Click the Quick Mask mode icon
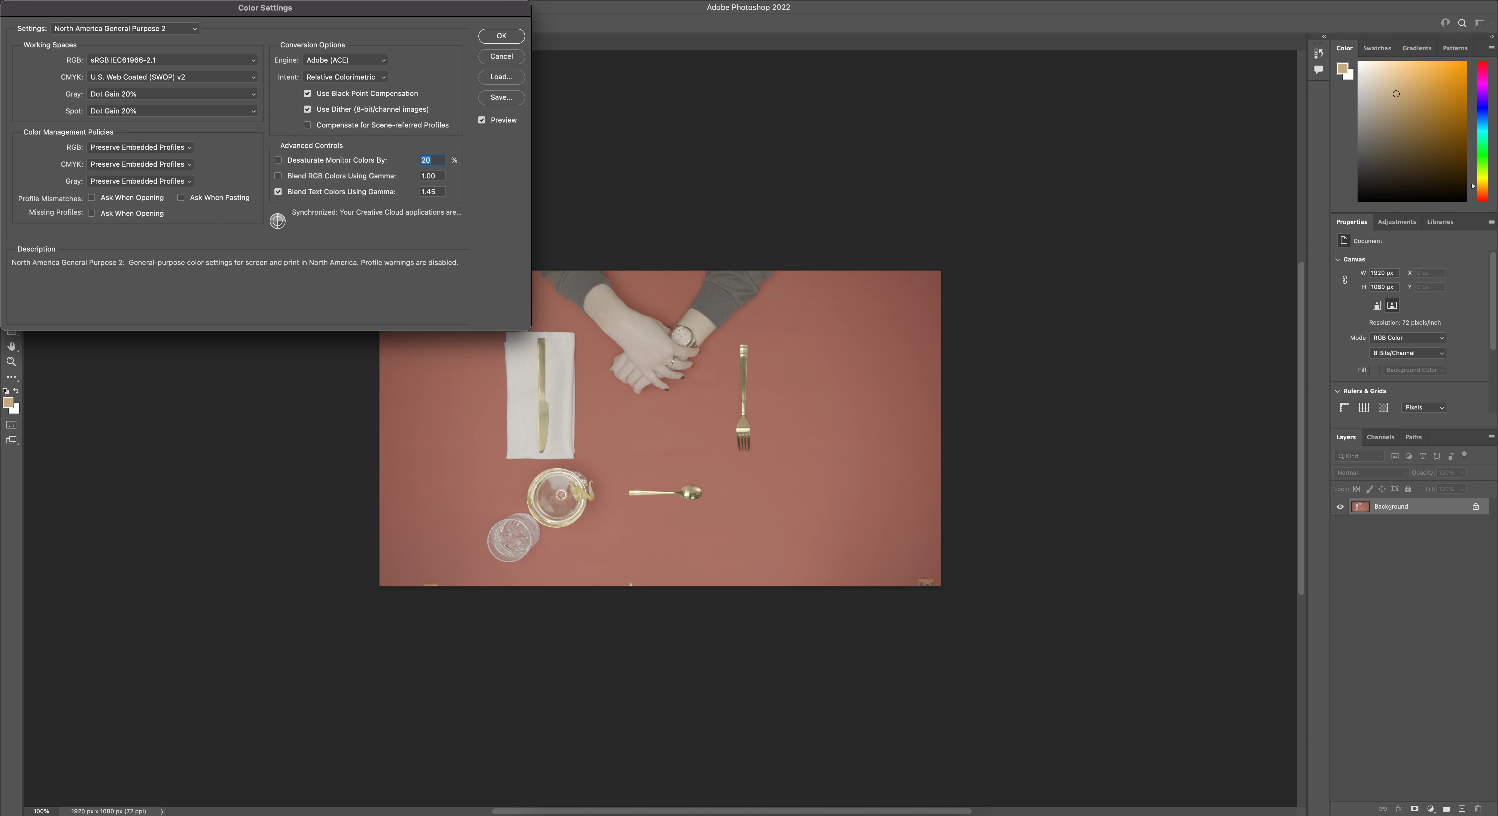The image size is (1498, 816). (11, 425)
